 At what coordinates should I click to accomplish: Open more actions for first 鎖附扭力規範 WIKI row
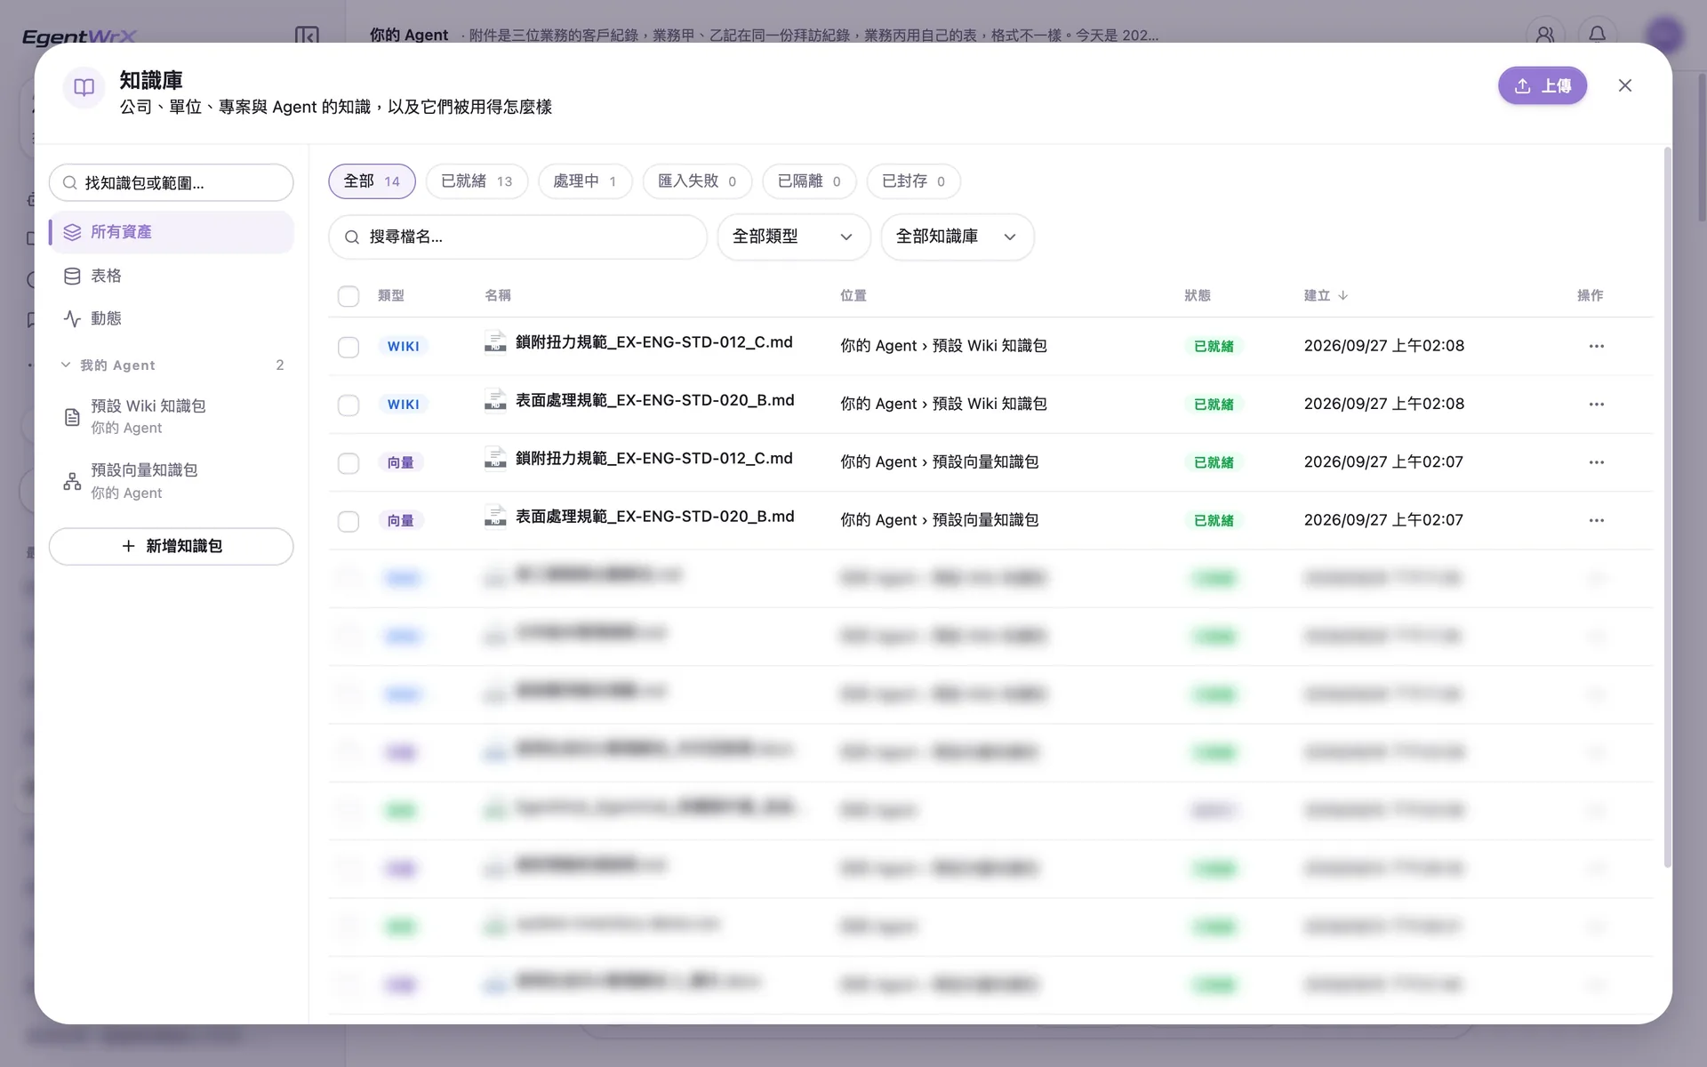pyautogui.click(x=1596, y=346)
